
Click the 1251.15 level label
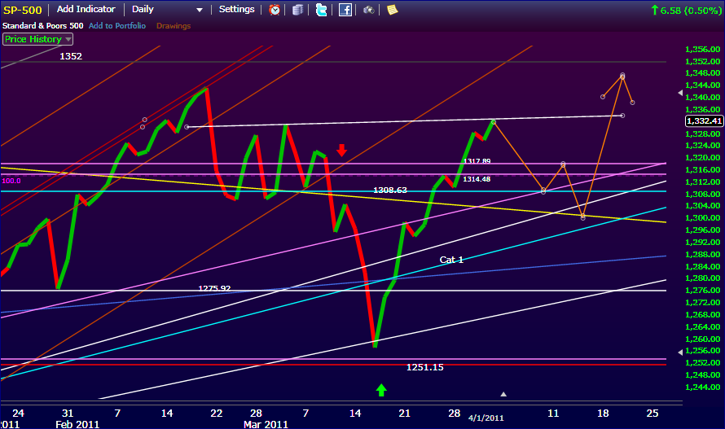pos(425,367)
